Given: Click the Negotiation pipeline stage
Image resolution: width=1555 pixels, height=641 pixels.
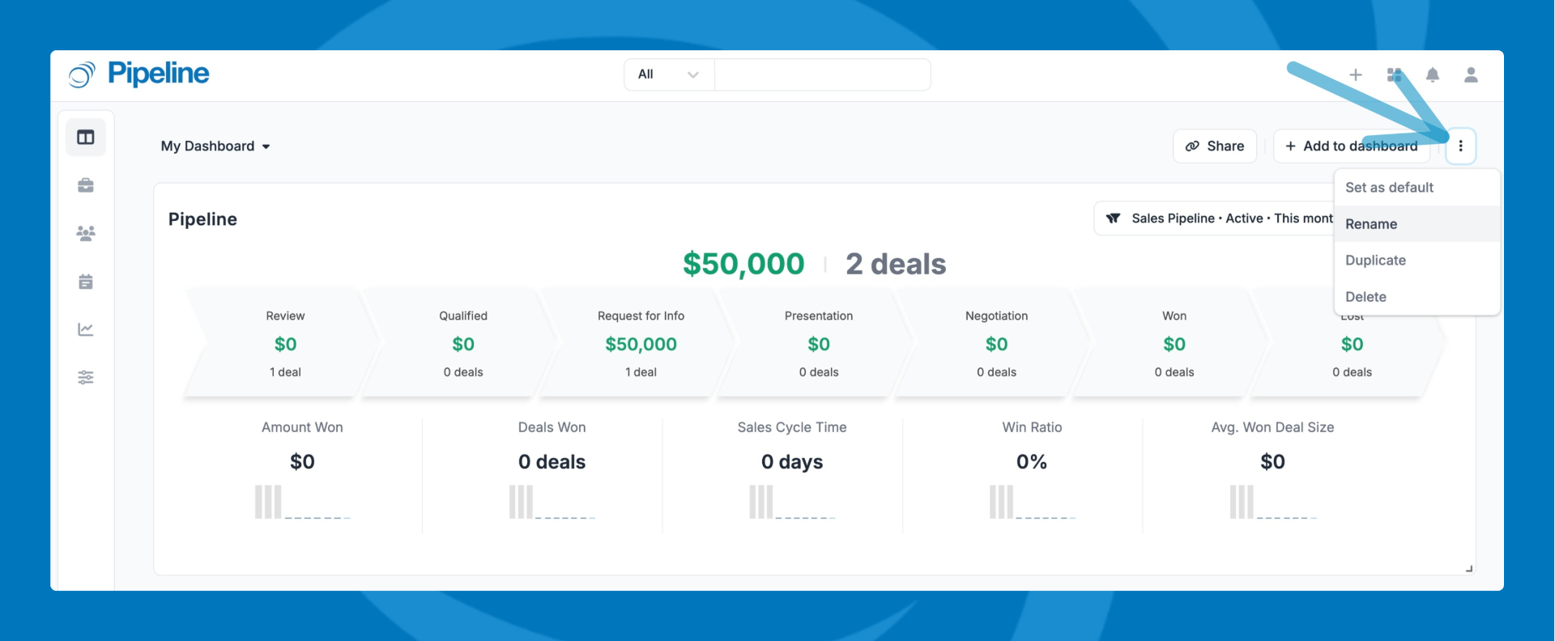Looking at the screenshot, I should tap(994, 343).
